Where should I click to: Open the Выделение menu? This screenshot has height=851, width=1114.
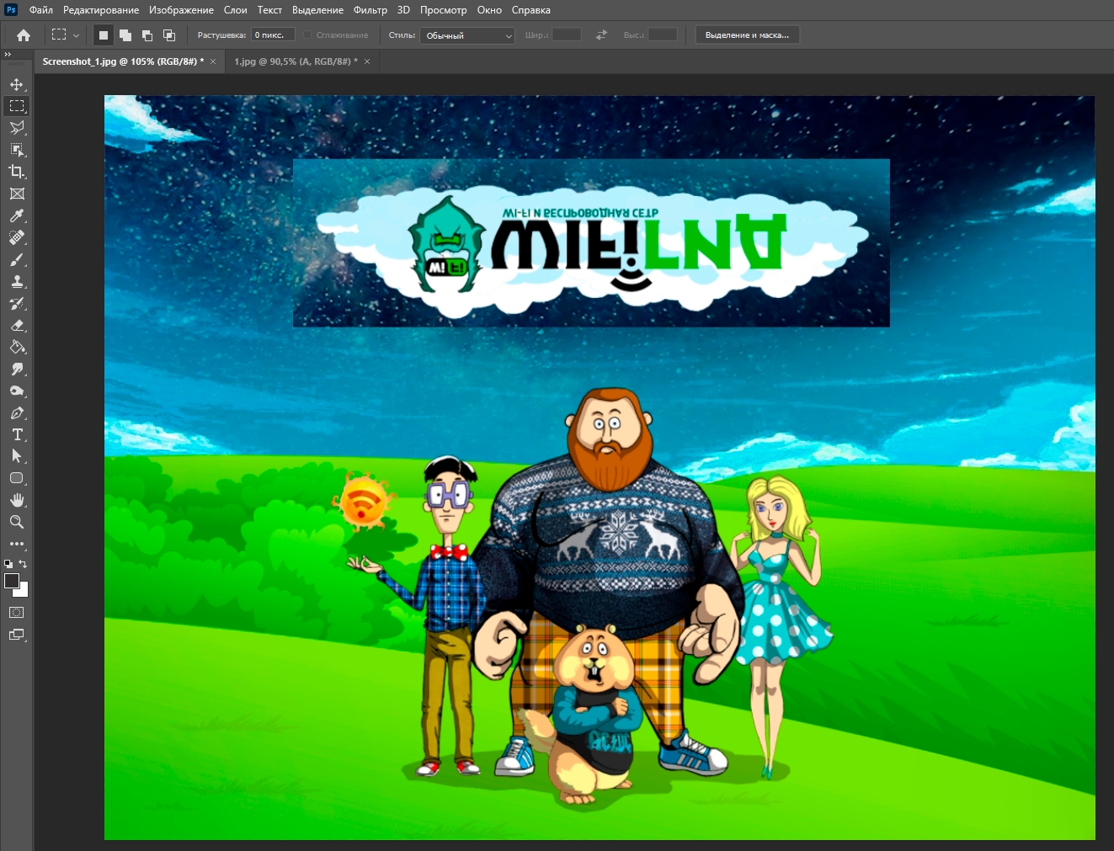point(317,10)
